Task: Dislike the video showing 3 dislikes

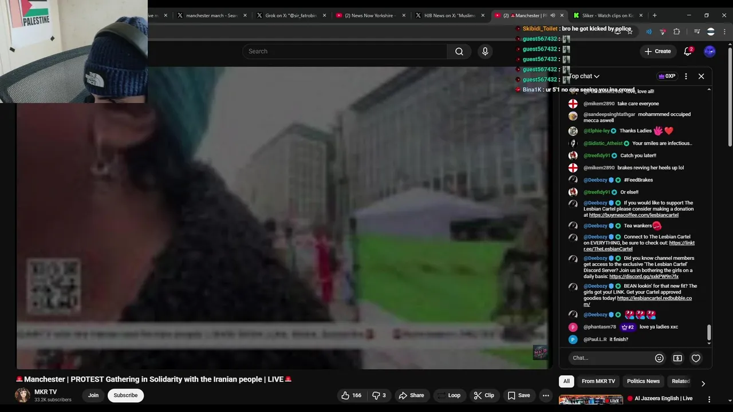Action: (379, 395)
